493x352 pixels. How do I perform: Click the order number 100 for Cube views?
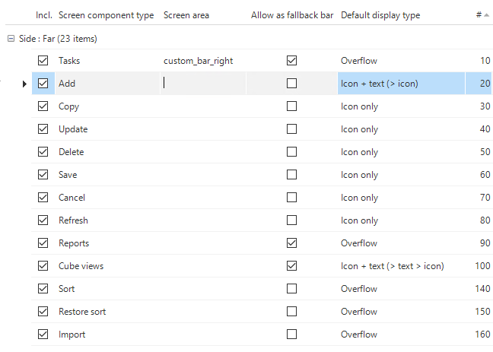pyautogui.click(x=482, y=266)
